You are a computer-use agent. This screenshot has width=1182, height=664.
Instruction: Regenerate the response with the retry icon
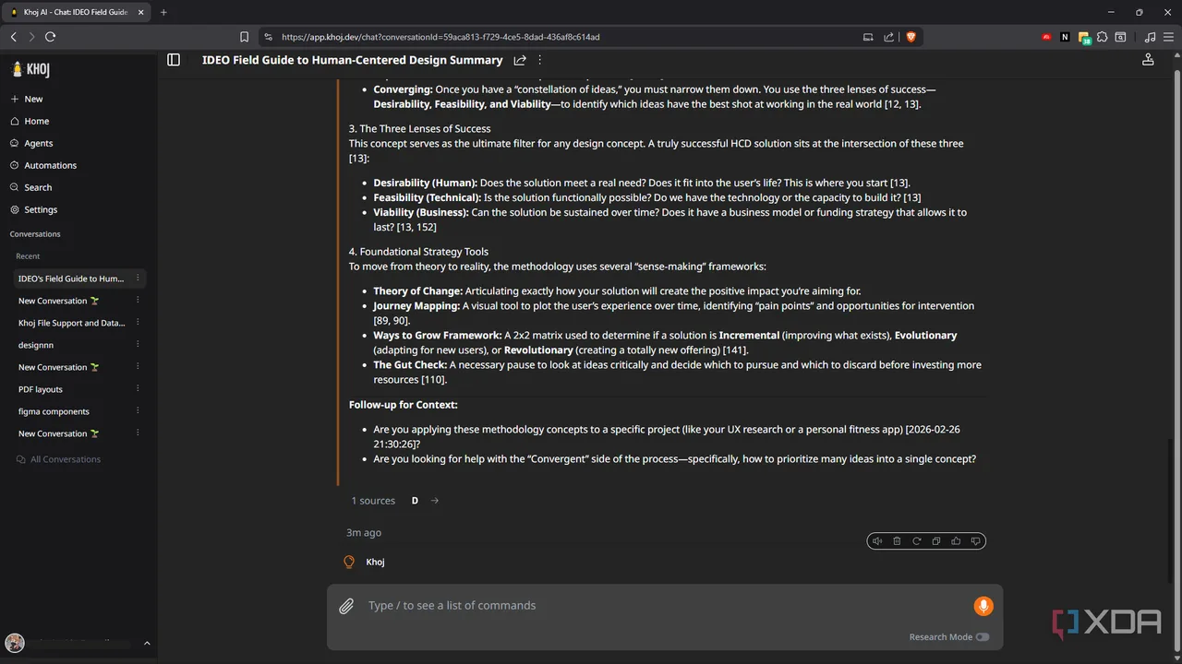[917, 541]
